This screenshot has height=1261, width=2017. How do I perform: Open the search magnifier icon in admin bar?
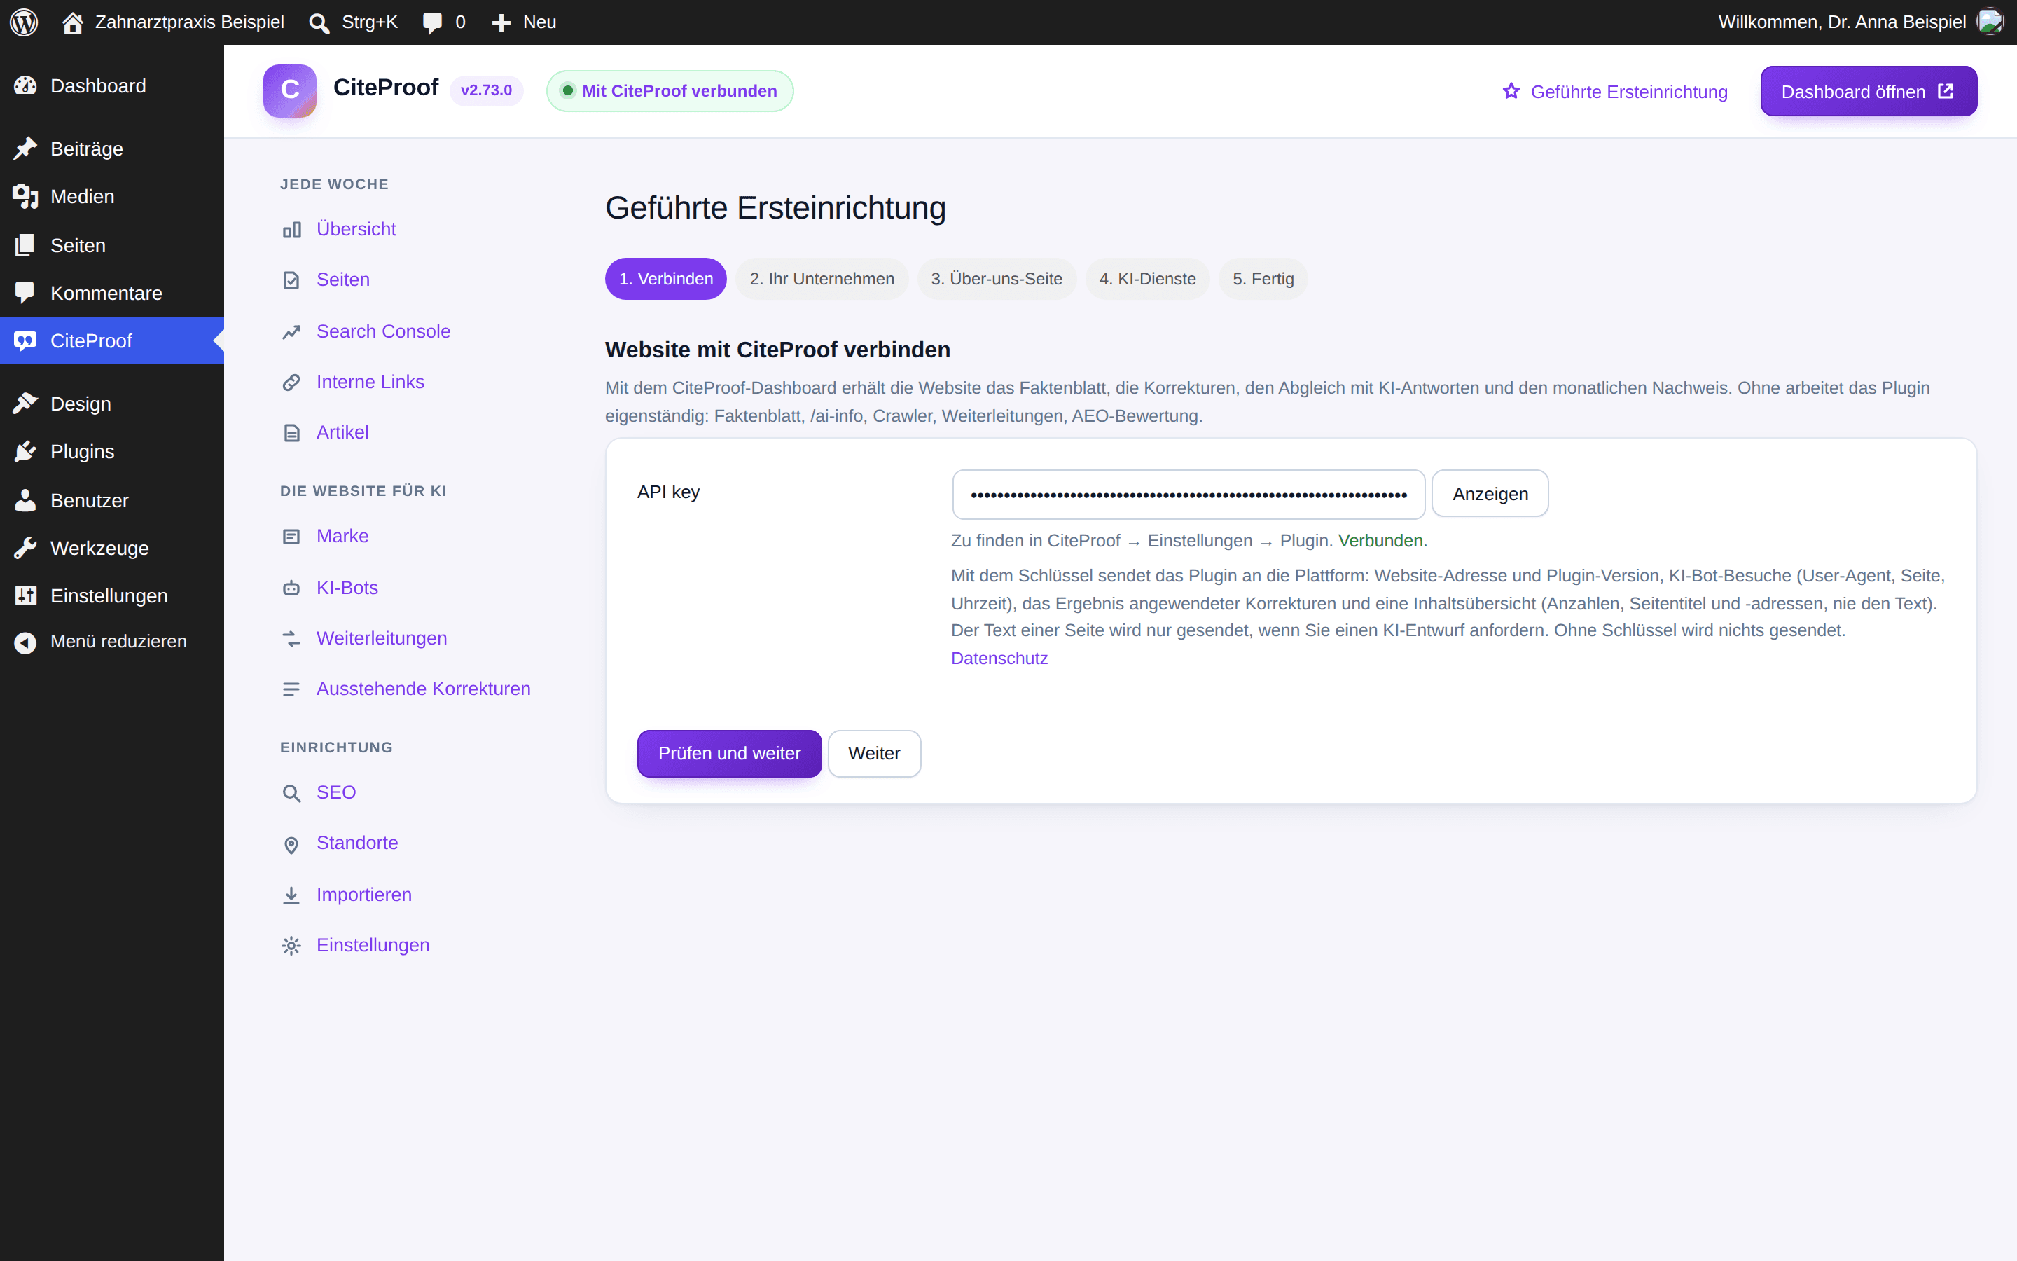coord(319,22)
